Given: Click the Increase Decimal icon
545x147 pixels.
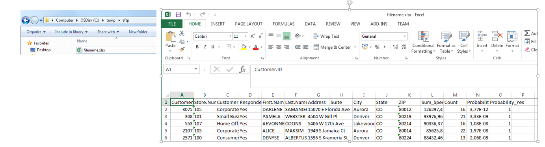Looking at the screenshot, I should point(396,47).
